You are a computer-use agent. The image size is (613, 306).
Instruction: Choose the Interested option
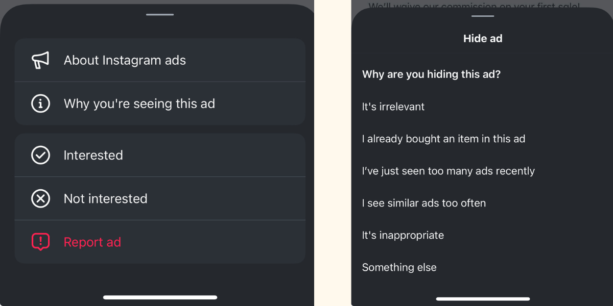coord(93,155)
